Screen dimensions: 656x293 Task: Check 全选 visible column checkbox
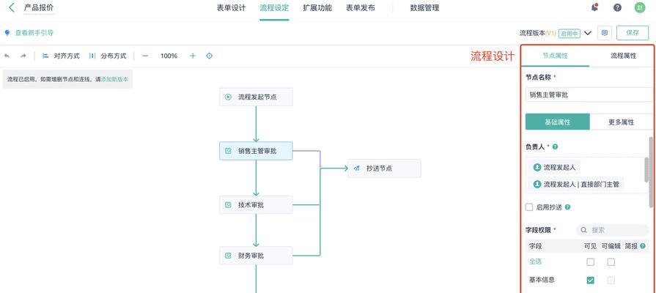coord(590,262)
